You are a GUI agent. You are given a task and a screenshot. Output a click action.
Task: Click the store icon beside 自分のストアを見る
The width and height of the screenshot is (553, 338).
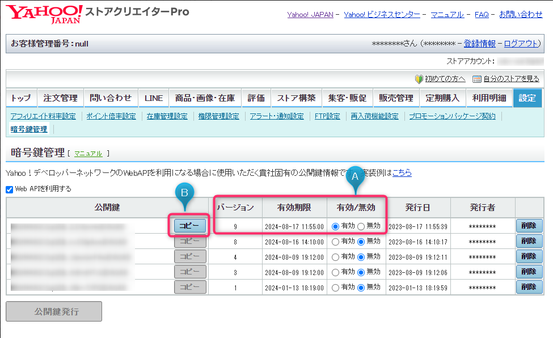(x=477, y=79)
